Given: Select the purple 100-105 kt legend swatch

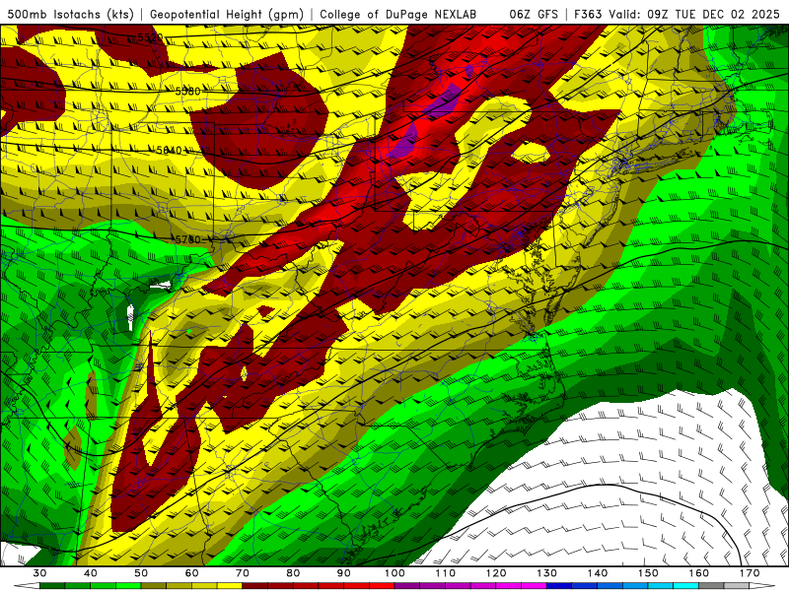Looking at the screenshot, I should (407, 586).
